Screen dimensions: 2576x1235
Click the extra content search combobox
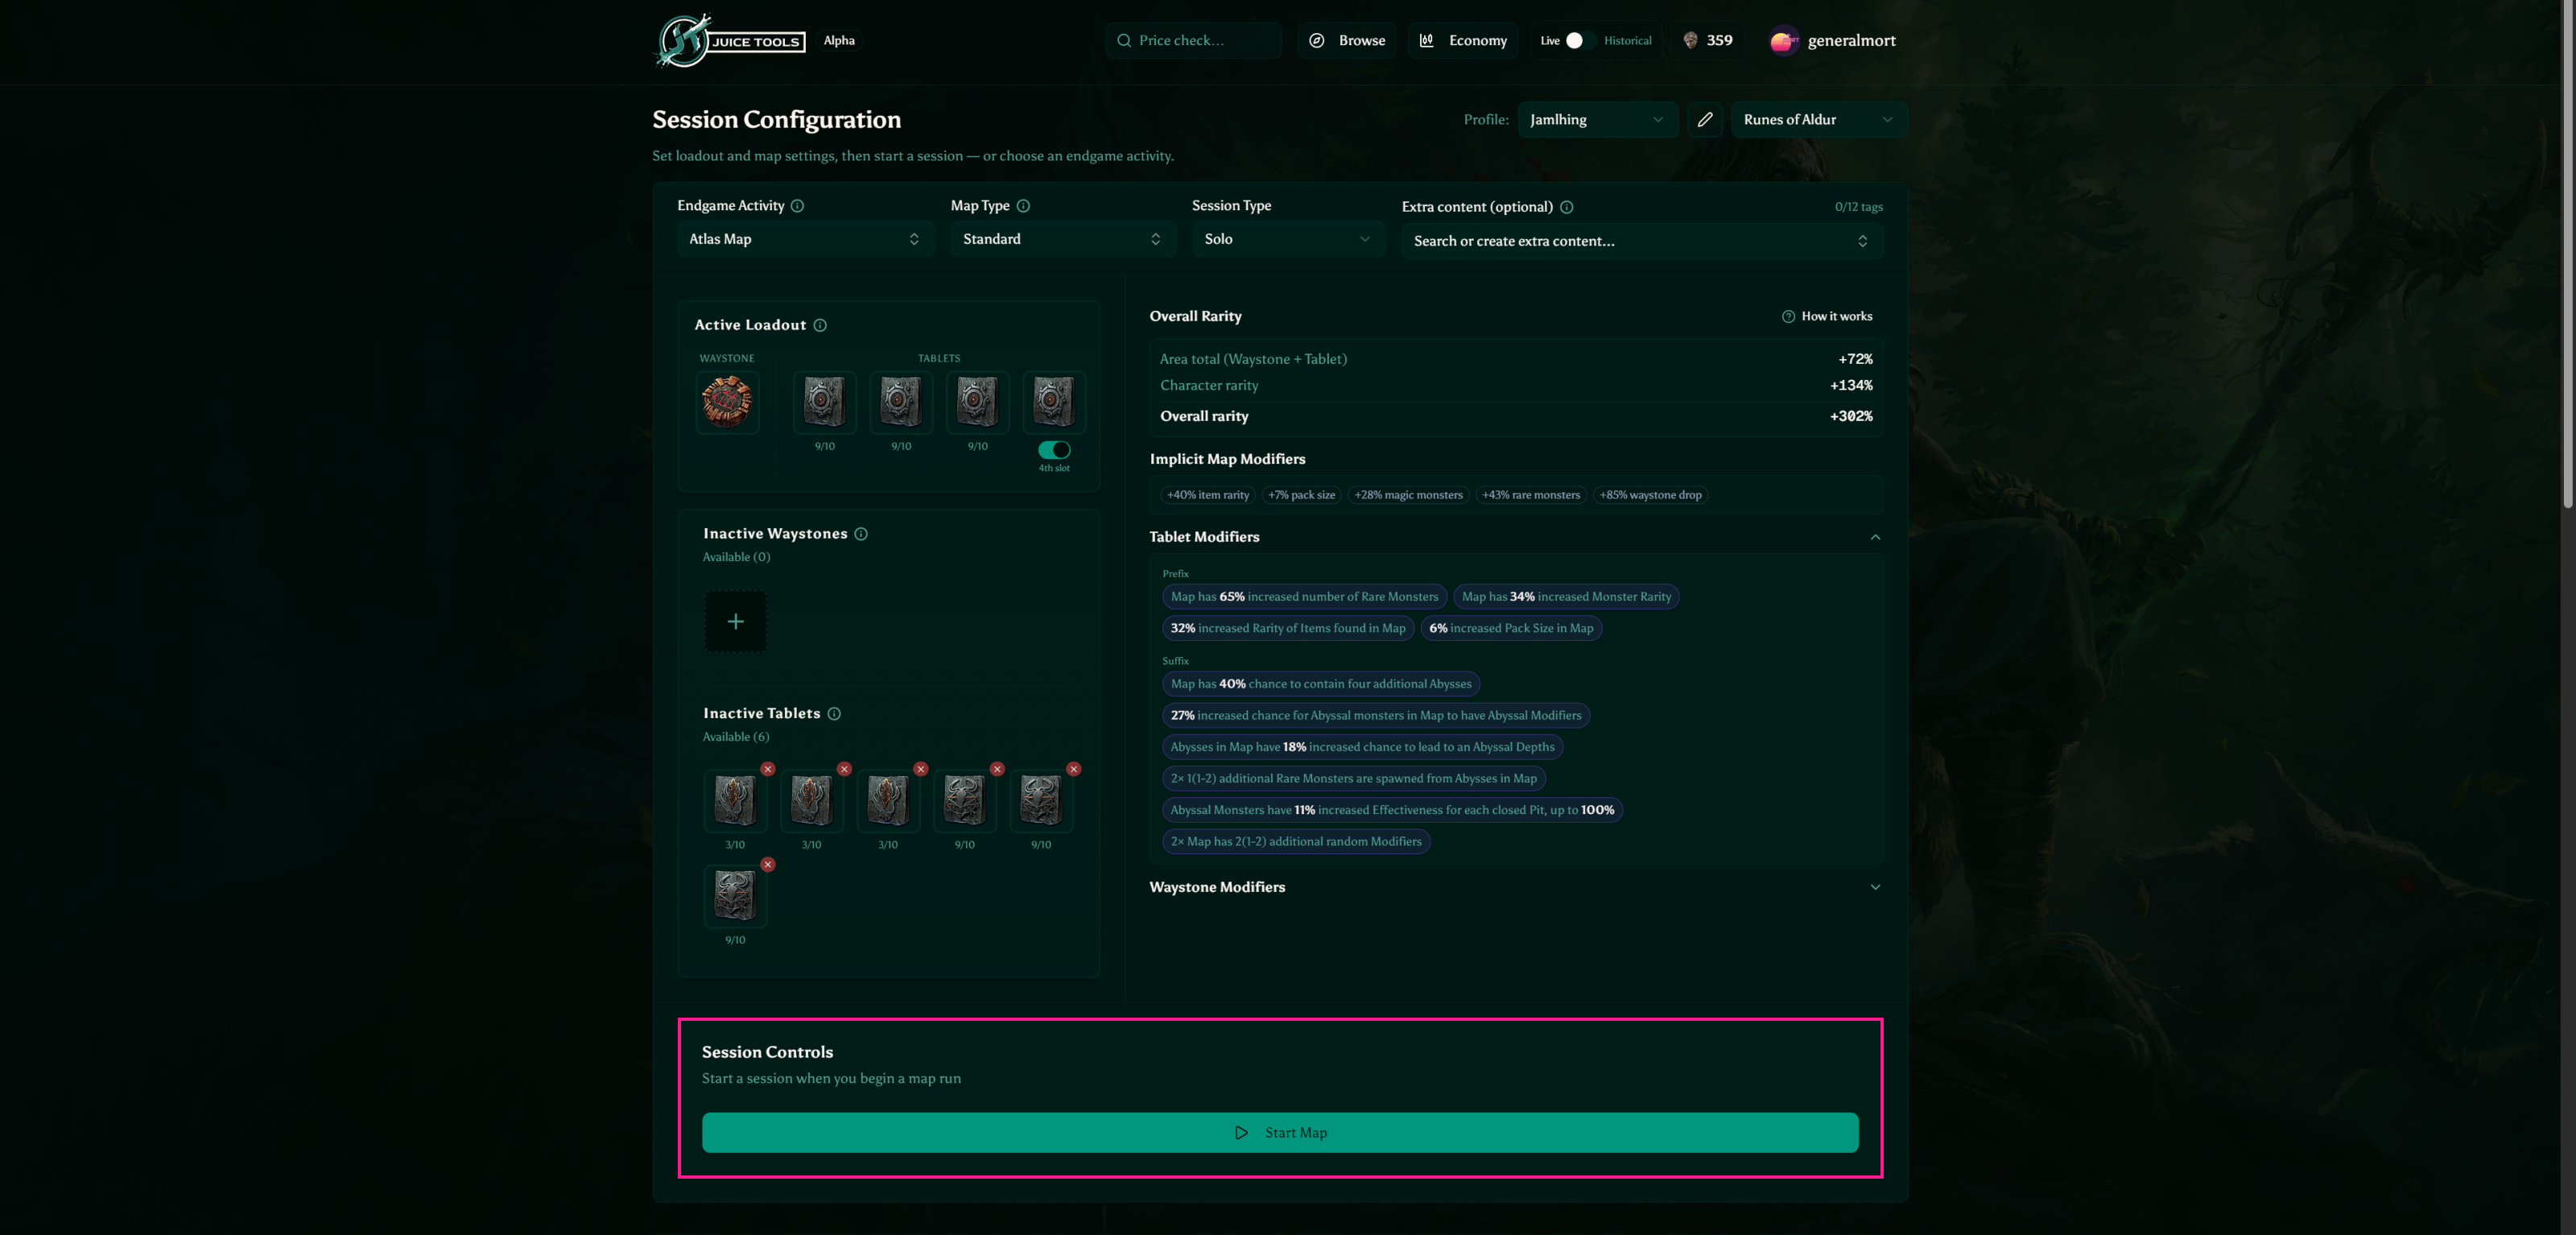[x=1642, y=241]
